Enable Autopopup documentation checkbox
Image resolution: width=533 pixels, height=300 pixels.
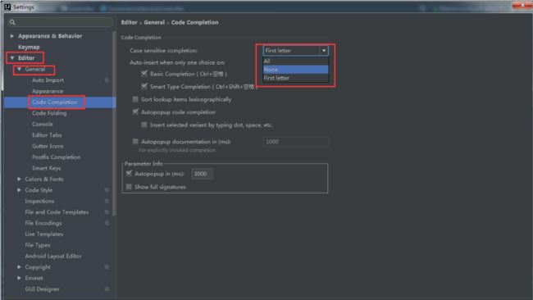(135, 141)
